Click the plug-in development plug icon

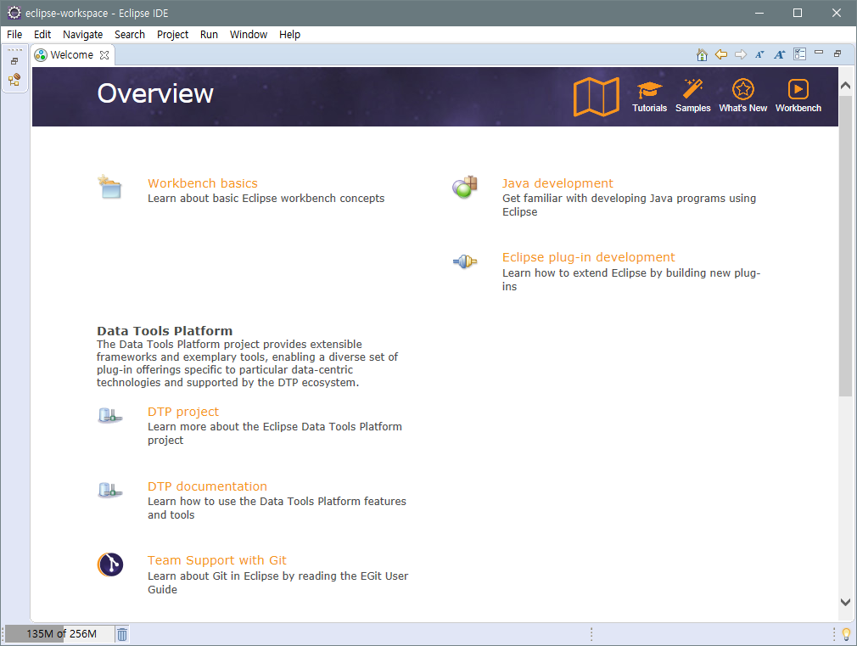465,261
